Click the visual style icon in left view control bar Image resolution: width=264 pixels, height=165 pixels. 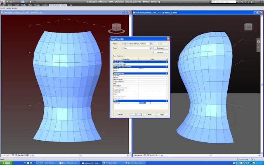point(16,155)
